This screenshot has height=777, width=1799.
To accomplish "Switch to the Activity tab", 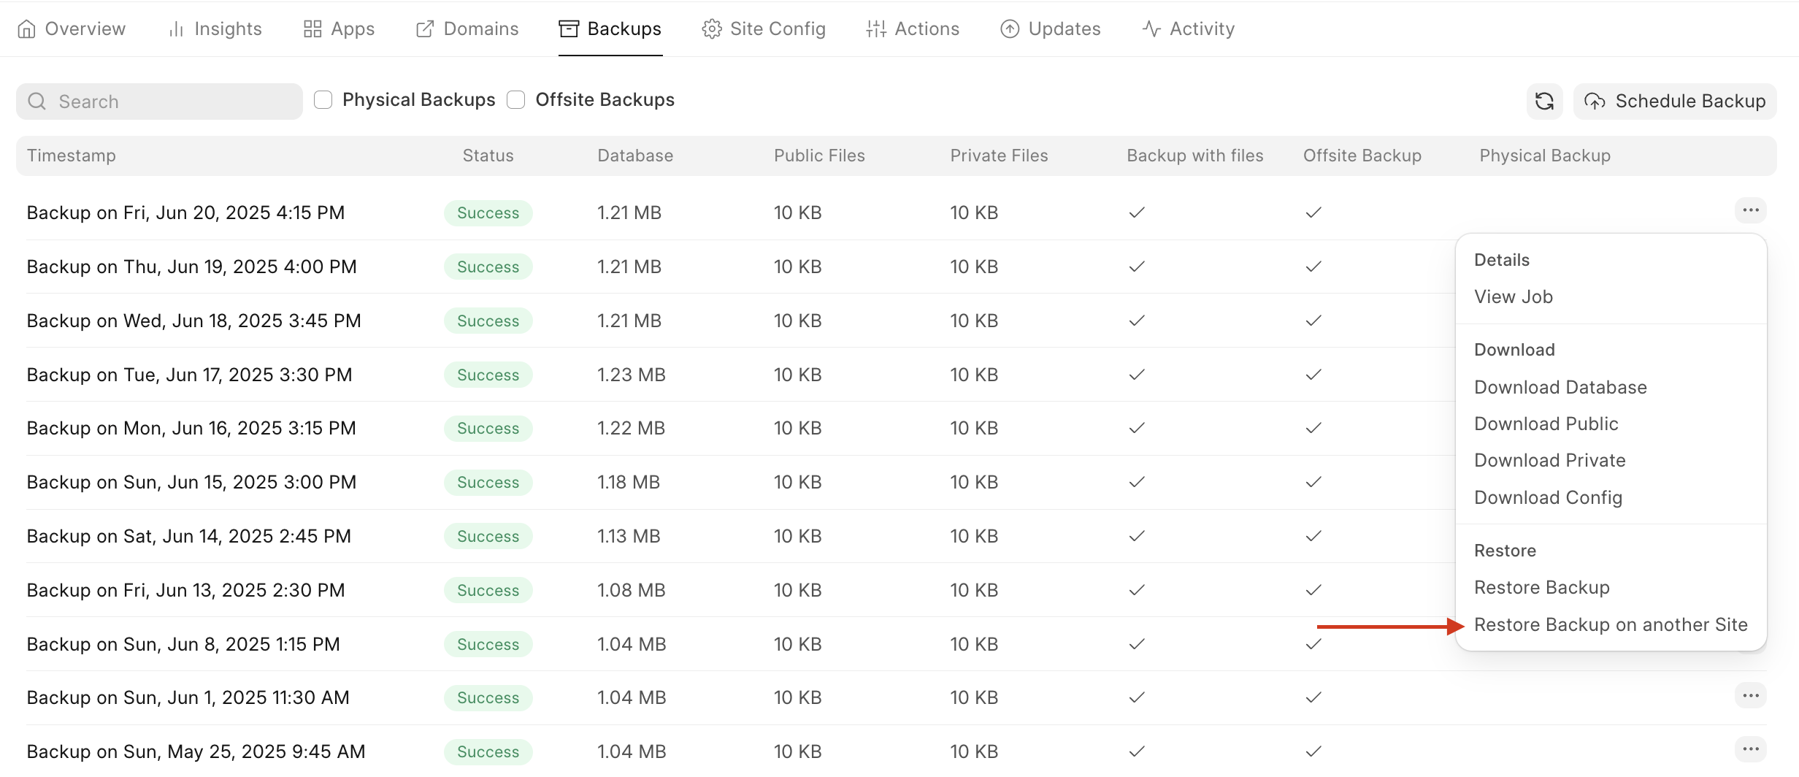I will point(1188,29).
